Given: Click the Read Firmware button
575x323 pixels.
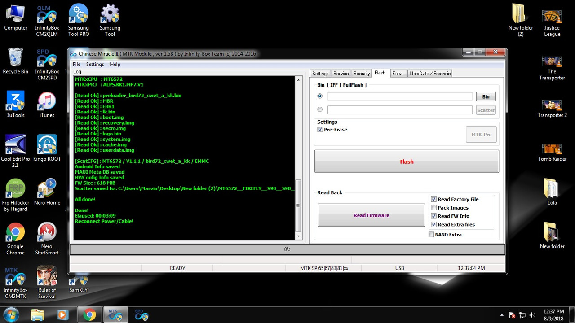Looking at the screenshot, I should tap(371, 215).
